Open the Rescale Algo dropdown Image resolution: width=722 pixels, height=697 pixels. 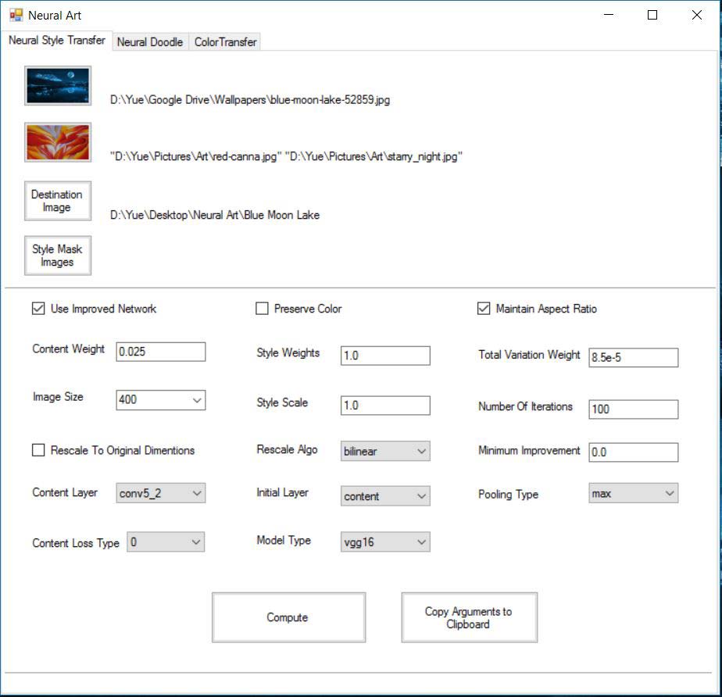(386, 451)
